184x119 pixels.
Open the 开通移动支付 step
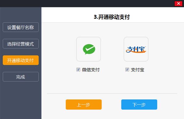[x=21, y=60]
